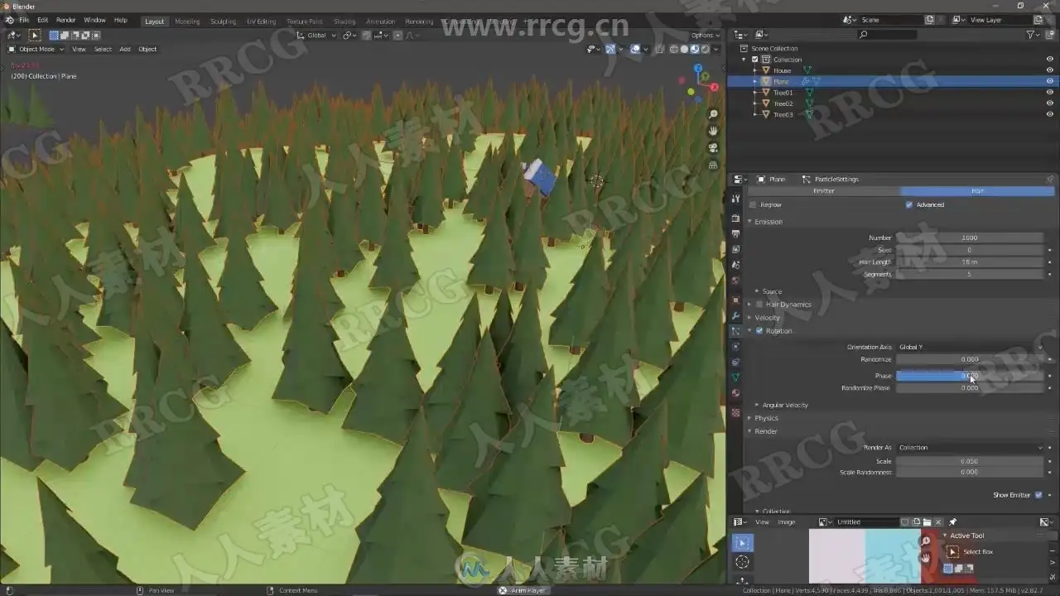Switch to the Sculpting workspace tab
Viewport: 1060px width, 596px height.
[x=223, y=22]
